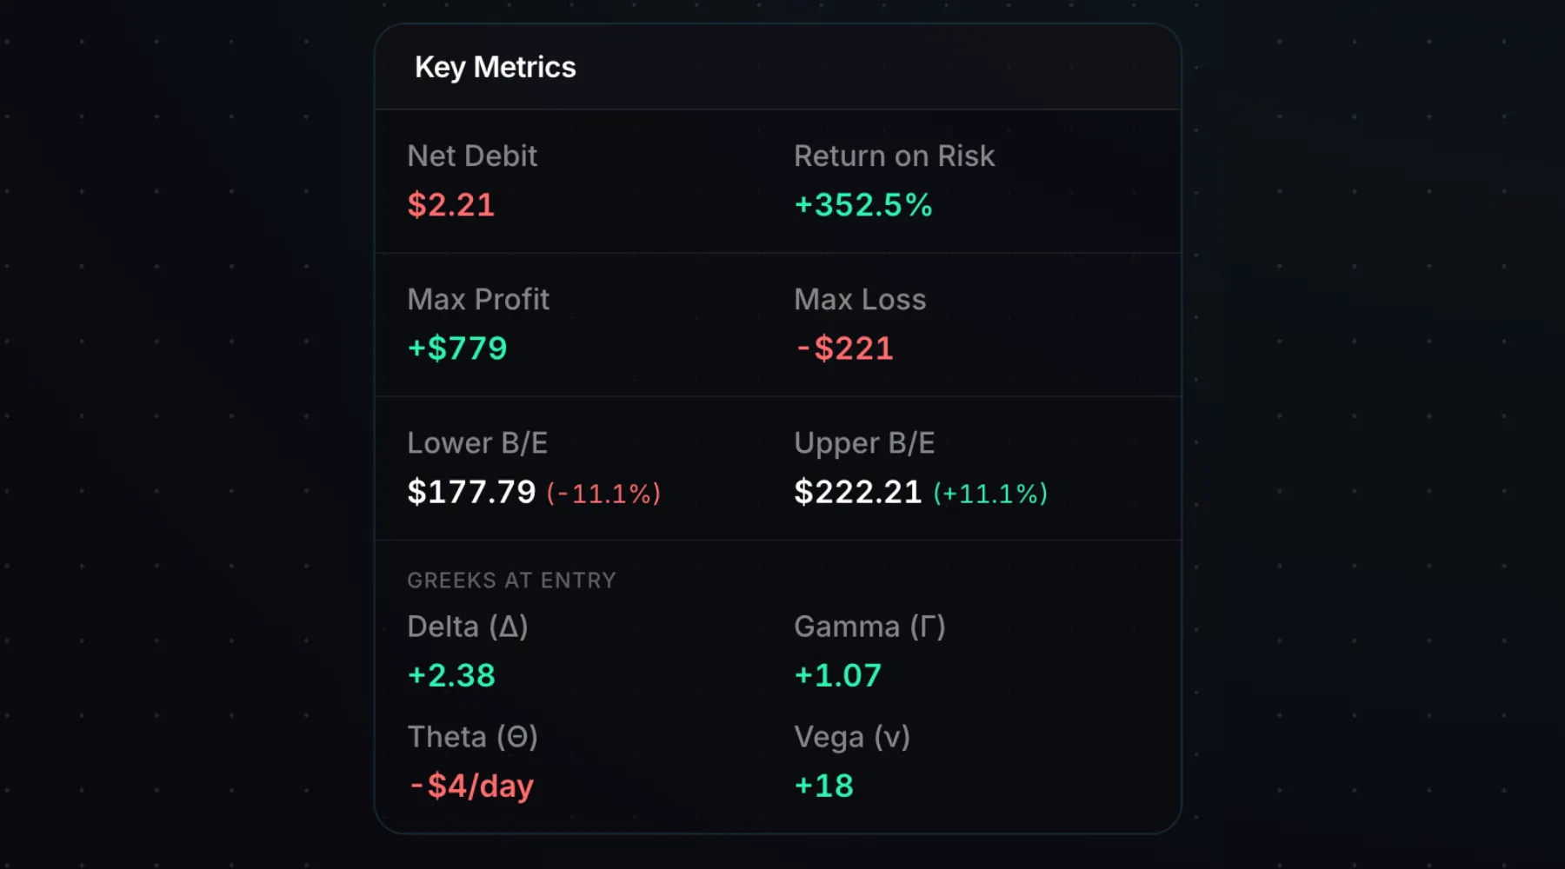1565x869 pixels.
Task: Click the Max Profit label
Action: tap(479, 299)
